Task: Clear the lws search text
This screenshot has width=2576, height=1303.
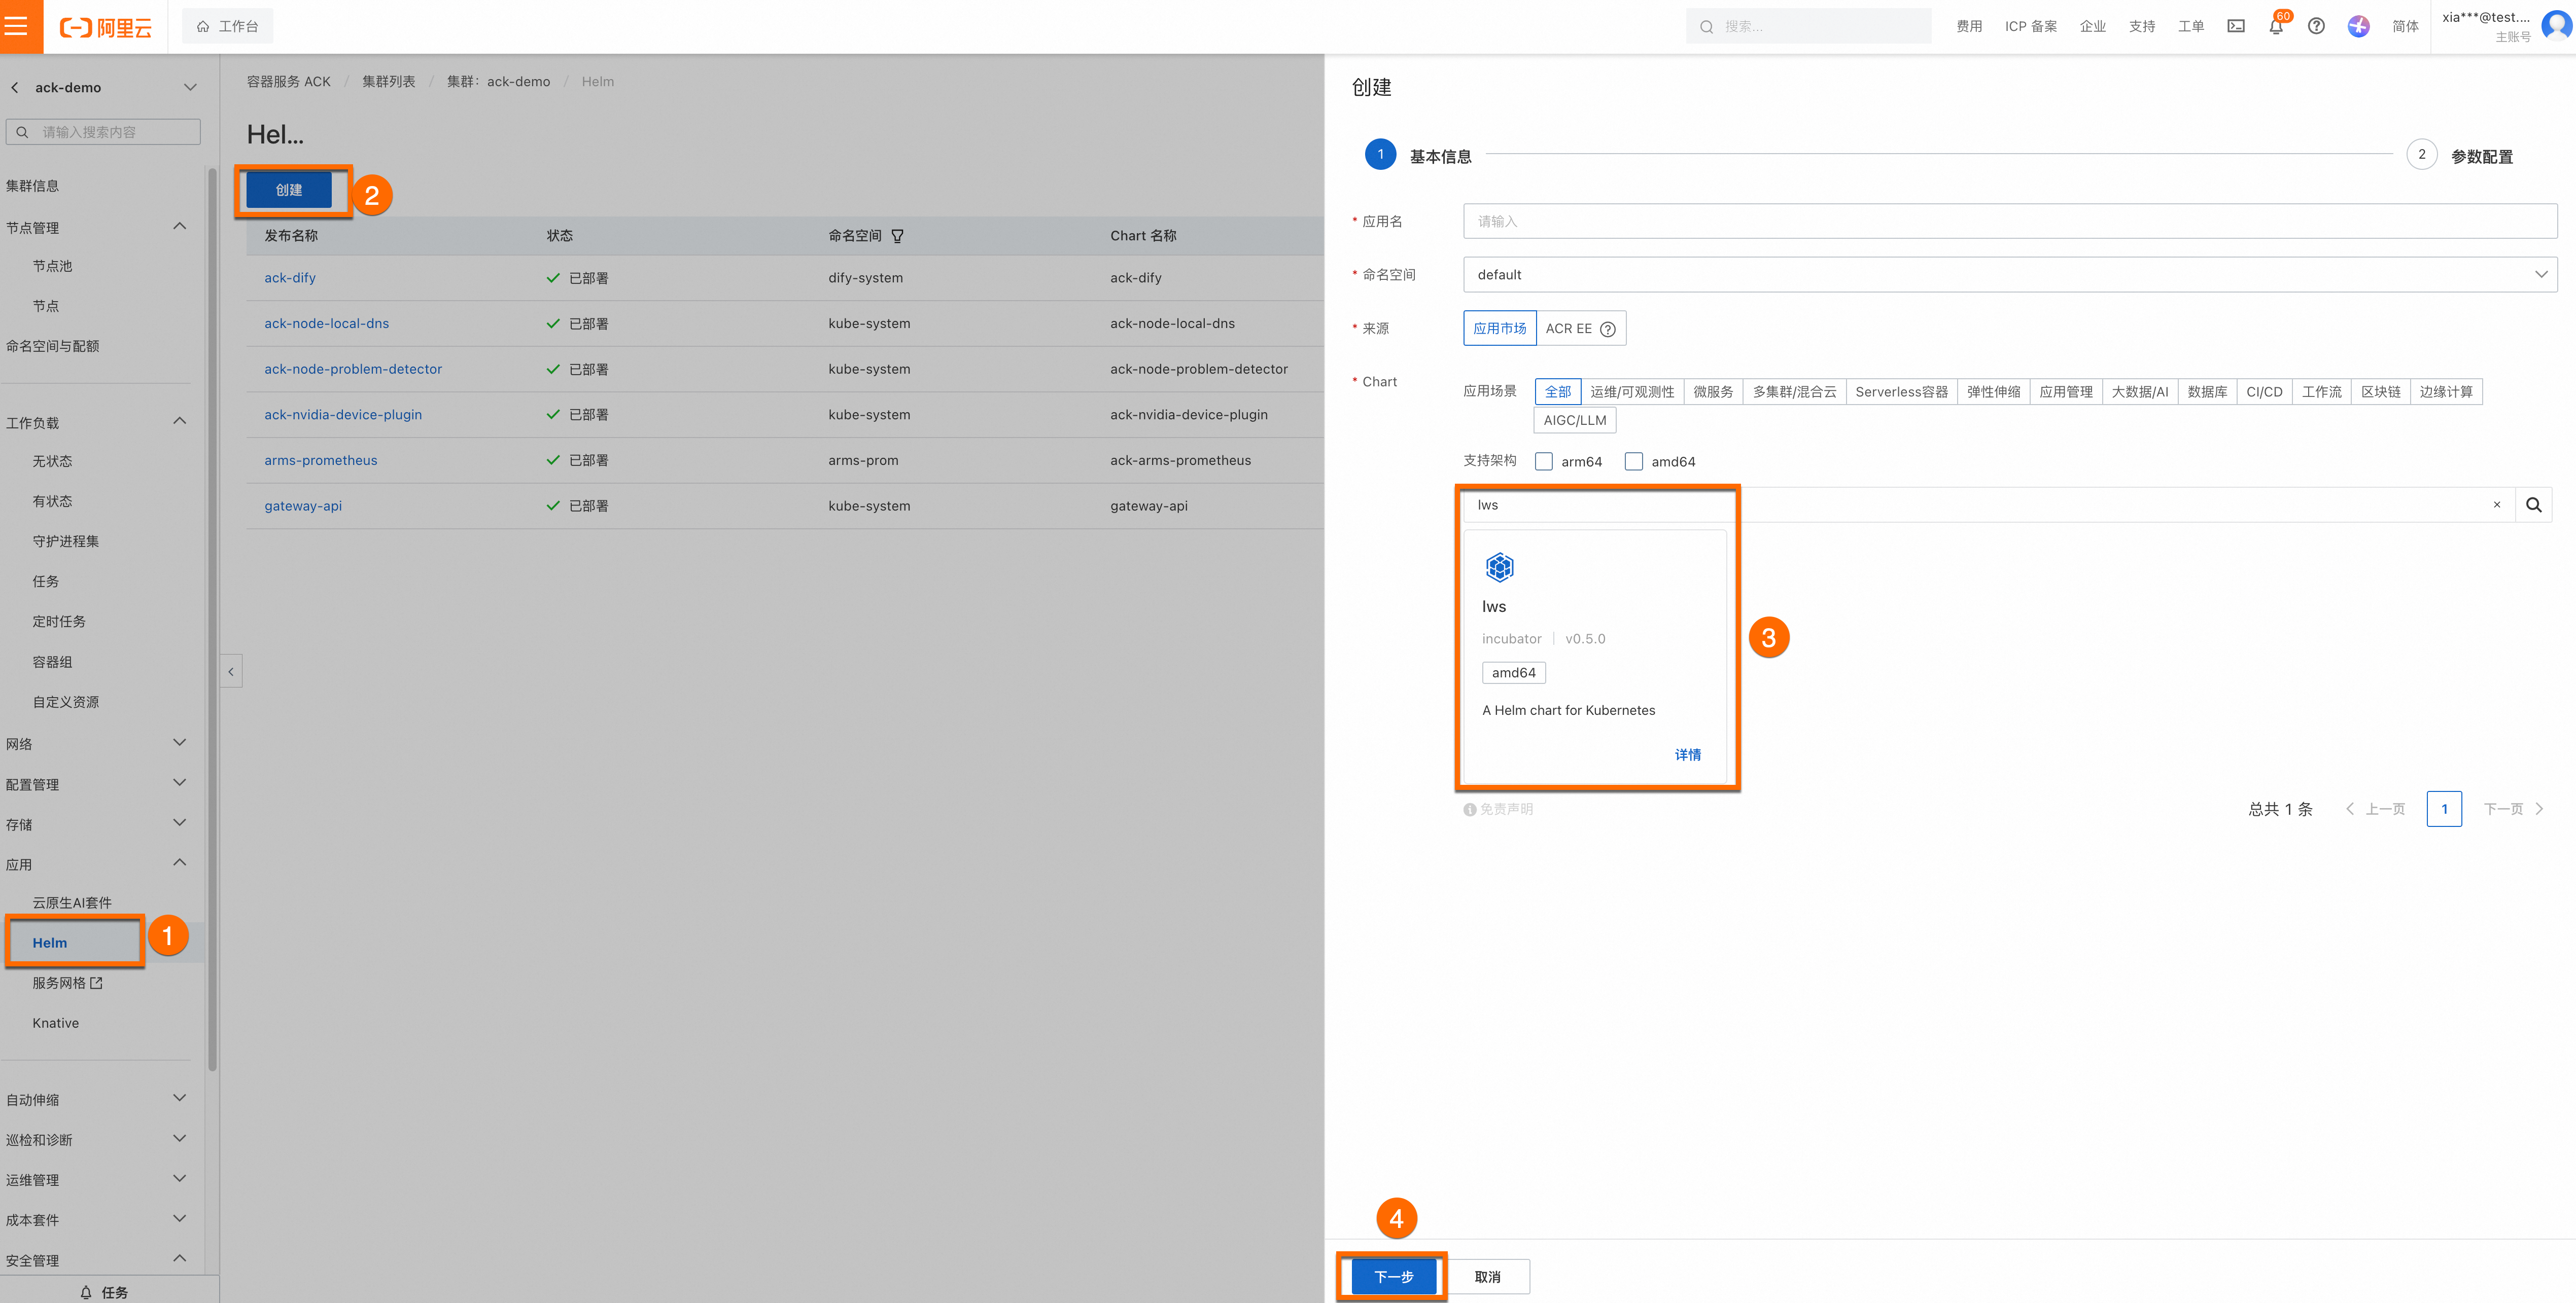Action: pyautogui.click(x=2496, y=505)
